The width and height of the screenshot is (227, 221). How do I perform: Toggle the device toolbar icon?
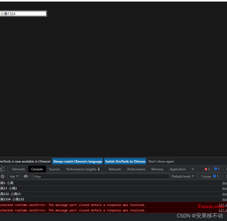point(2,169)
